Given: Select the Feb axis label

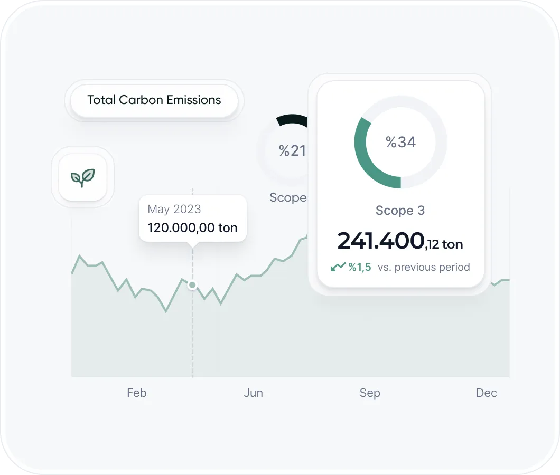Looking at the screenshot, I should pyautogui.click(x=137, y=393).
